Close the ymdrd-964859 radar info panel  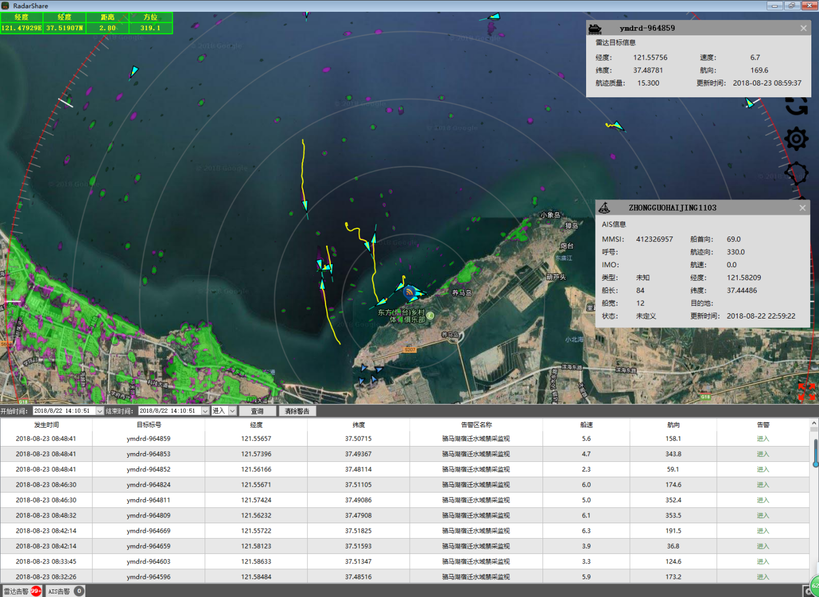tap(803, 28)
